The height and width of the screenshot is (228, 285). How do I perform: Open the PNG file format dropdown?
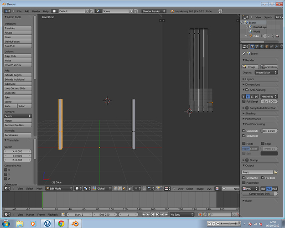(250, 188)
